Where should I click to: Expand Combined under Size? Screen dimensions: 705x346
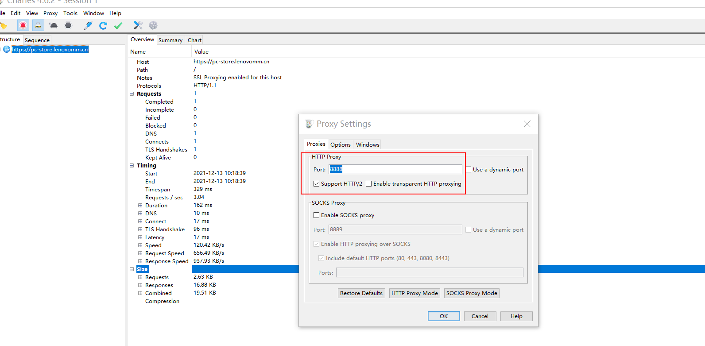click(140, 293)
